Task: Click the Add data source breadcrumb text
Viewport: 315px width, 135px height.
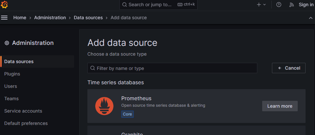Action: tap(129, 18)
